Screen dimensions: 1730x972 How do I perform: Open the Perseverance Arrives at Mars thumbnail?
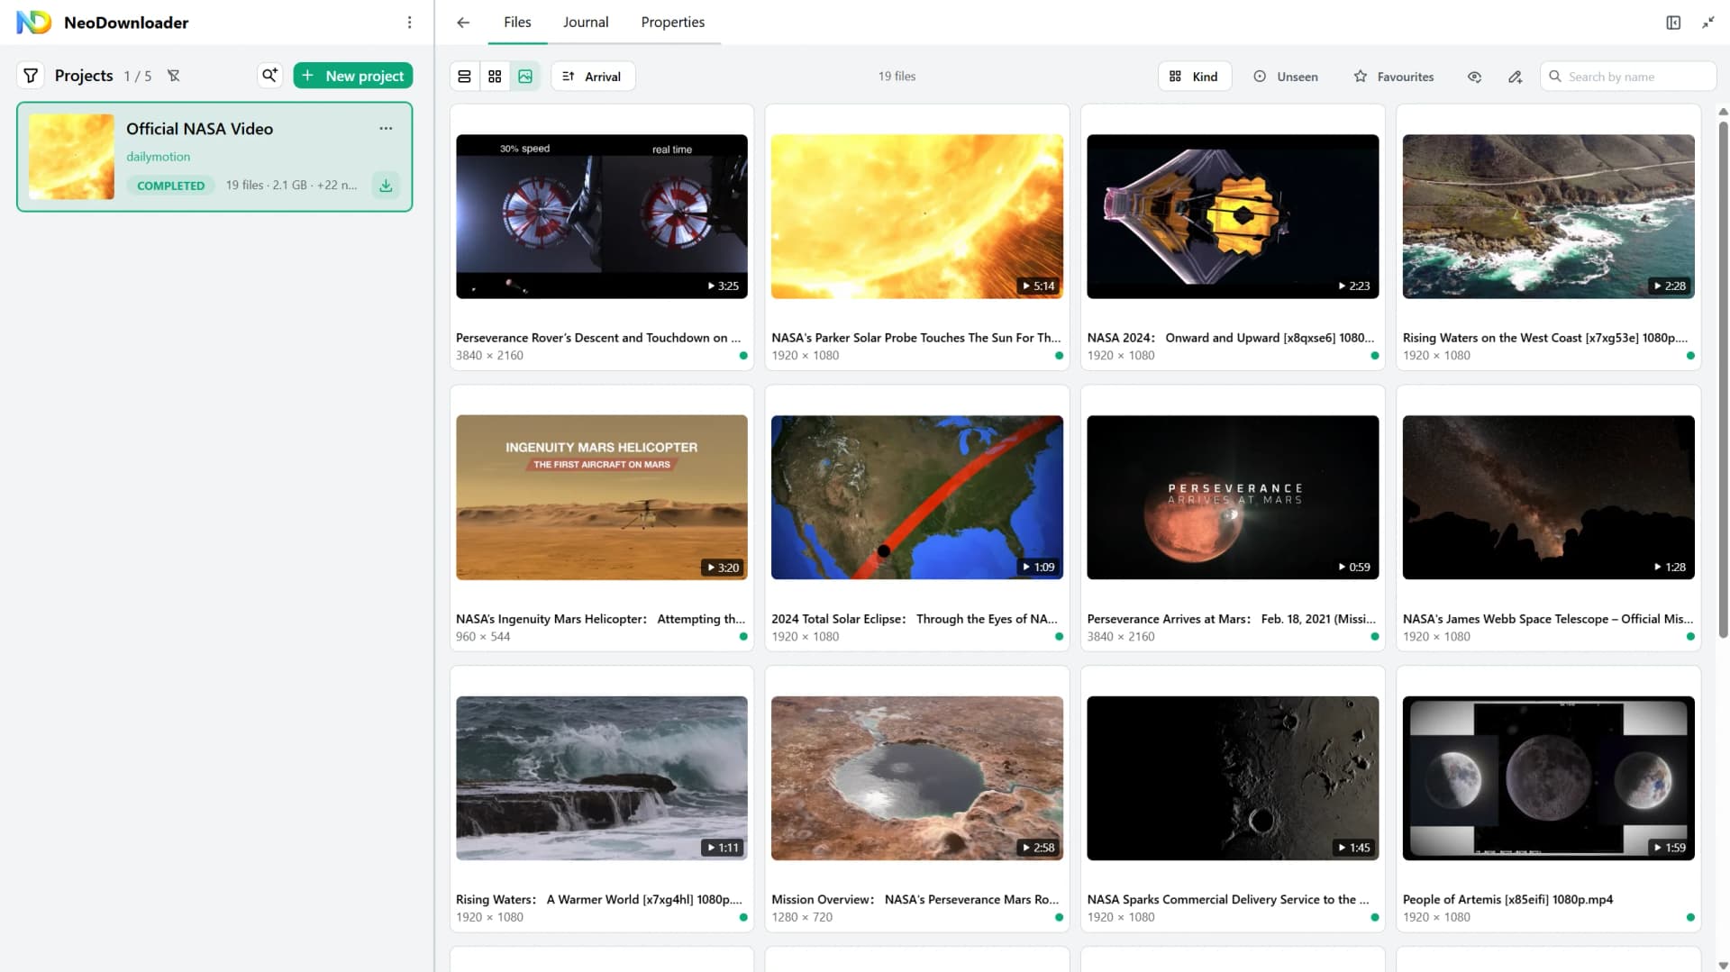[1233, 497]
